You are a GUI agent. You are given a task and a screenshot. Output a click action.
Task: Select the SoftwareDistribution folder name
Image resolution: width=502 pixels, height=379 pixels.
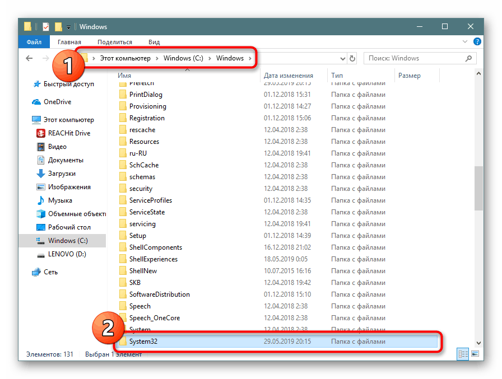click(x=160, y=294)
